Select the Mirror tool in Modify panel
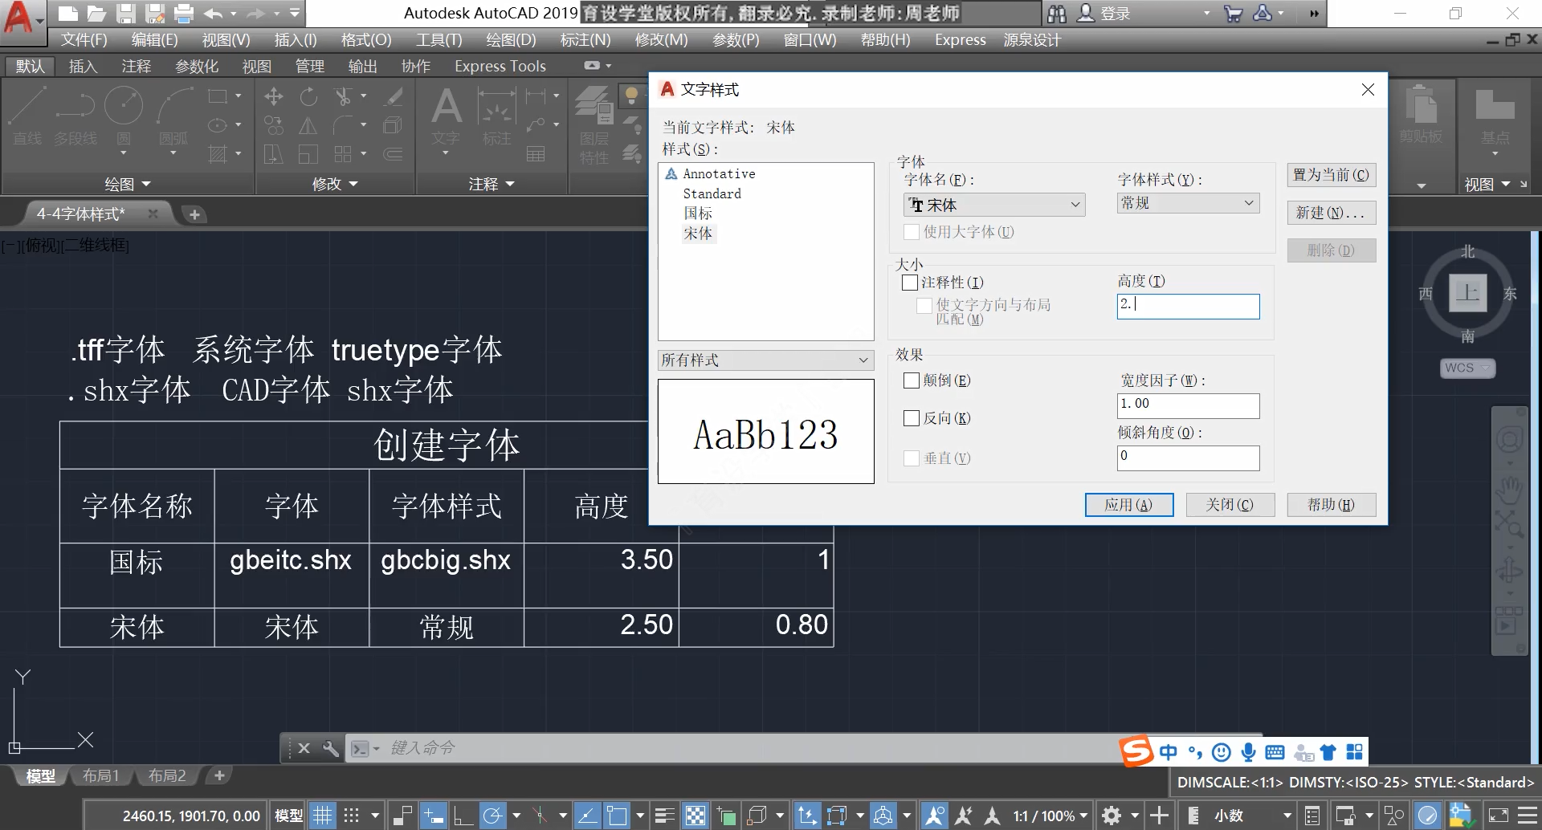This screenshot has height=830, width=1542. (308, 126)
